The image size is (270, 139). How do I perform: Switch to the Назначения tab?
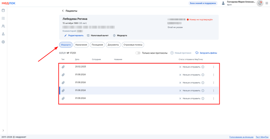coord(81,45)
